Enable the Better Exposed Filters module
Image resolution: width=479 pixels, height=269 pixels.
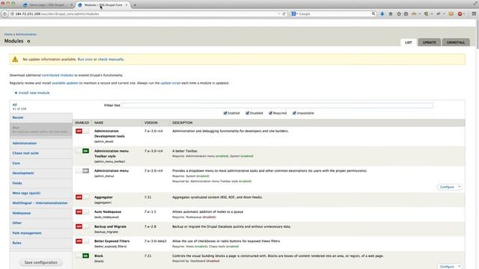(82, 241)
